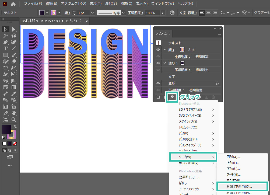Viewport: 270px width, 195px height.
Task: Collapse the 線 stroke row chevron
Action: (x=164, y=50)
